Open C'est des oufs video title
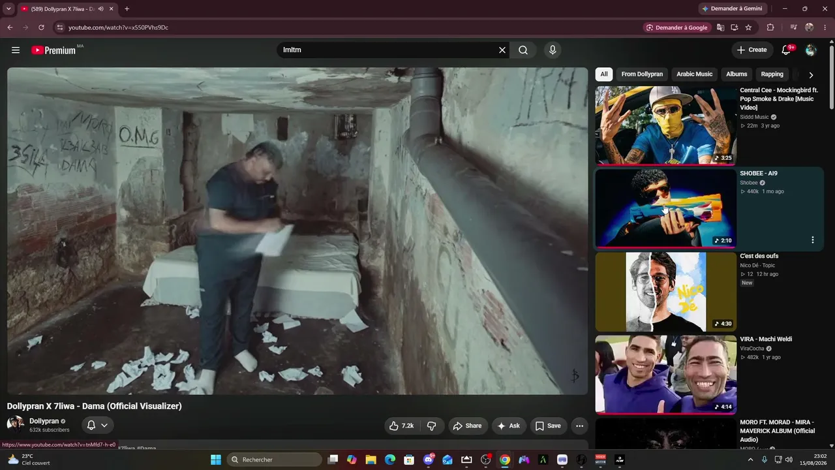The image size is (835, 470). (759, 256)
